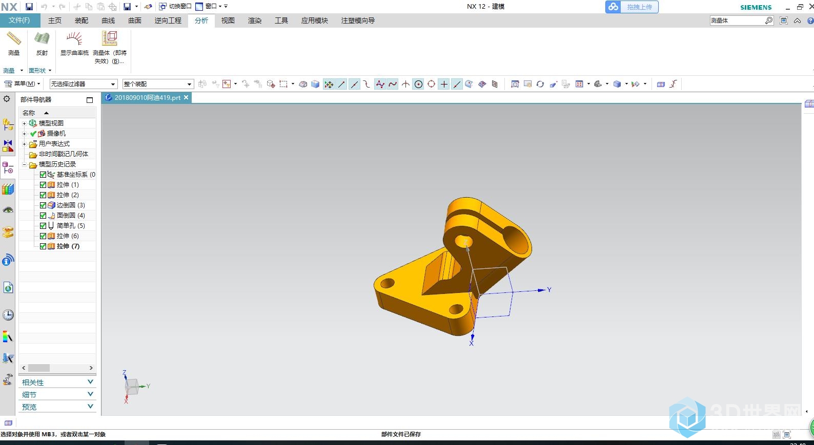Open the resource bar settings gear icon
This screenshot has width=814, height=445.
click(7, 99)
